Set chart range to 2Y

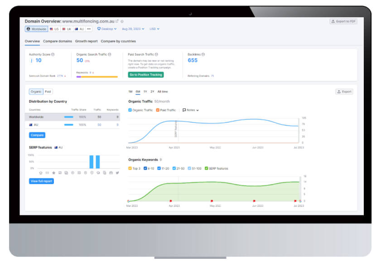[152, 92]
